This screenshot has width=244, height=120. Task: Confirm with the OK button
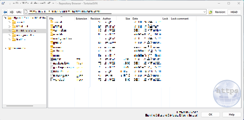(210, 114)
